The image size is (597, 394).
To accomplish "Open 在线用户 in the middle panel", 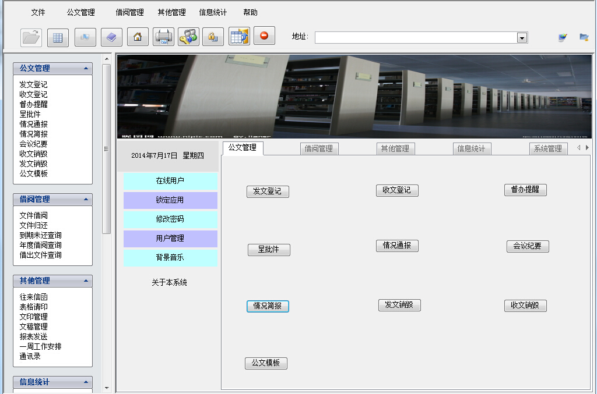I will coord(170,181).
